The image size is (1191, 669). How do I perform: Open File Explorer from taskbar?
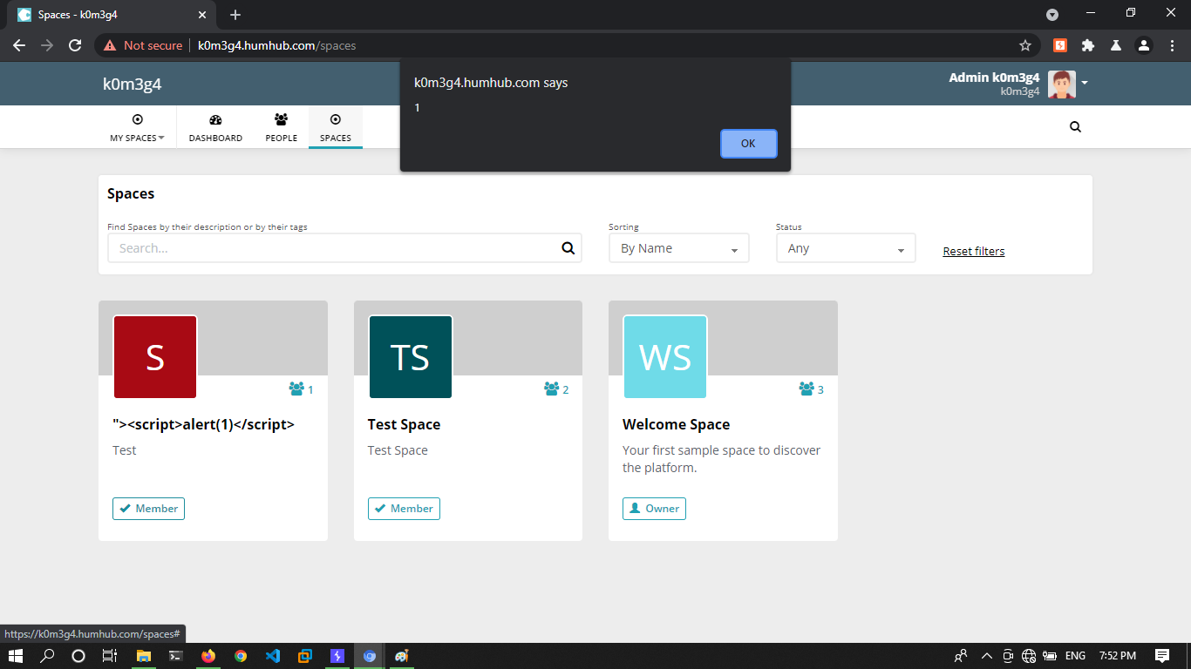pyautogui.click(x=143, y=656)
